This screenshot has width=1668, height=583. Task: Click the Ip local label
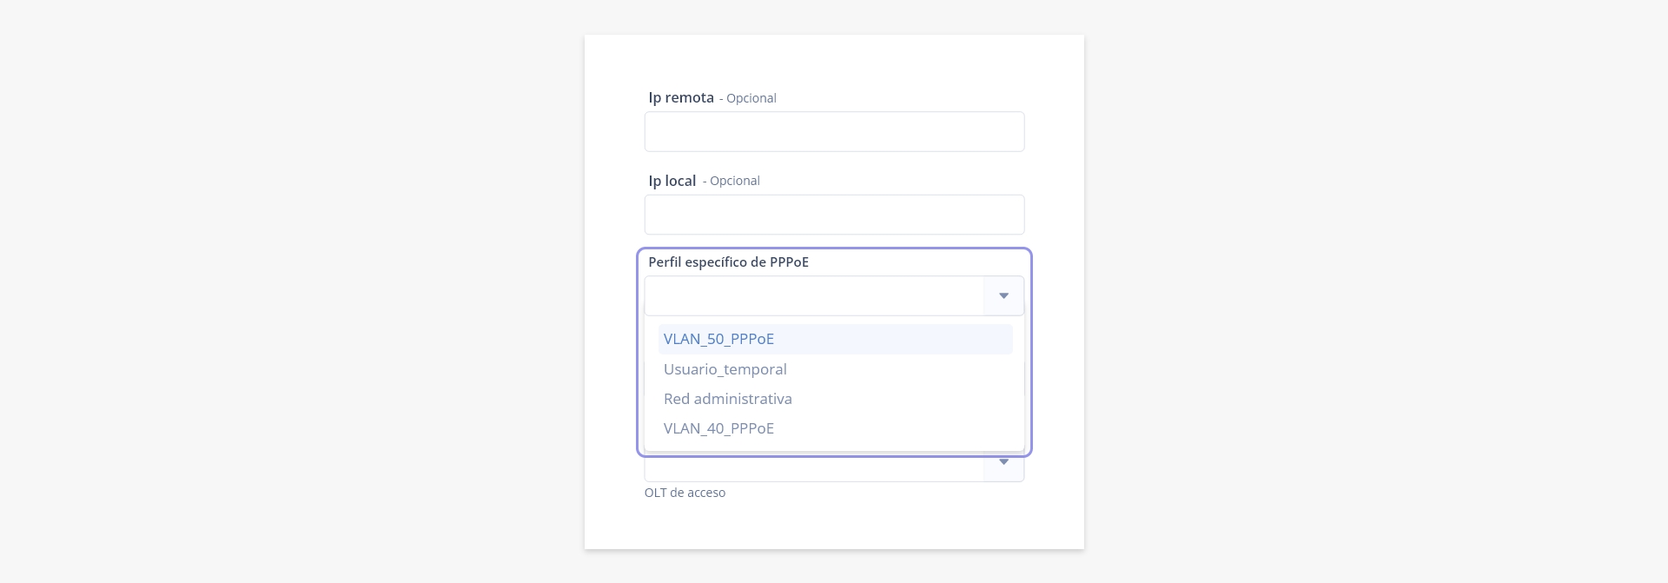(672, 181)
